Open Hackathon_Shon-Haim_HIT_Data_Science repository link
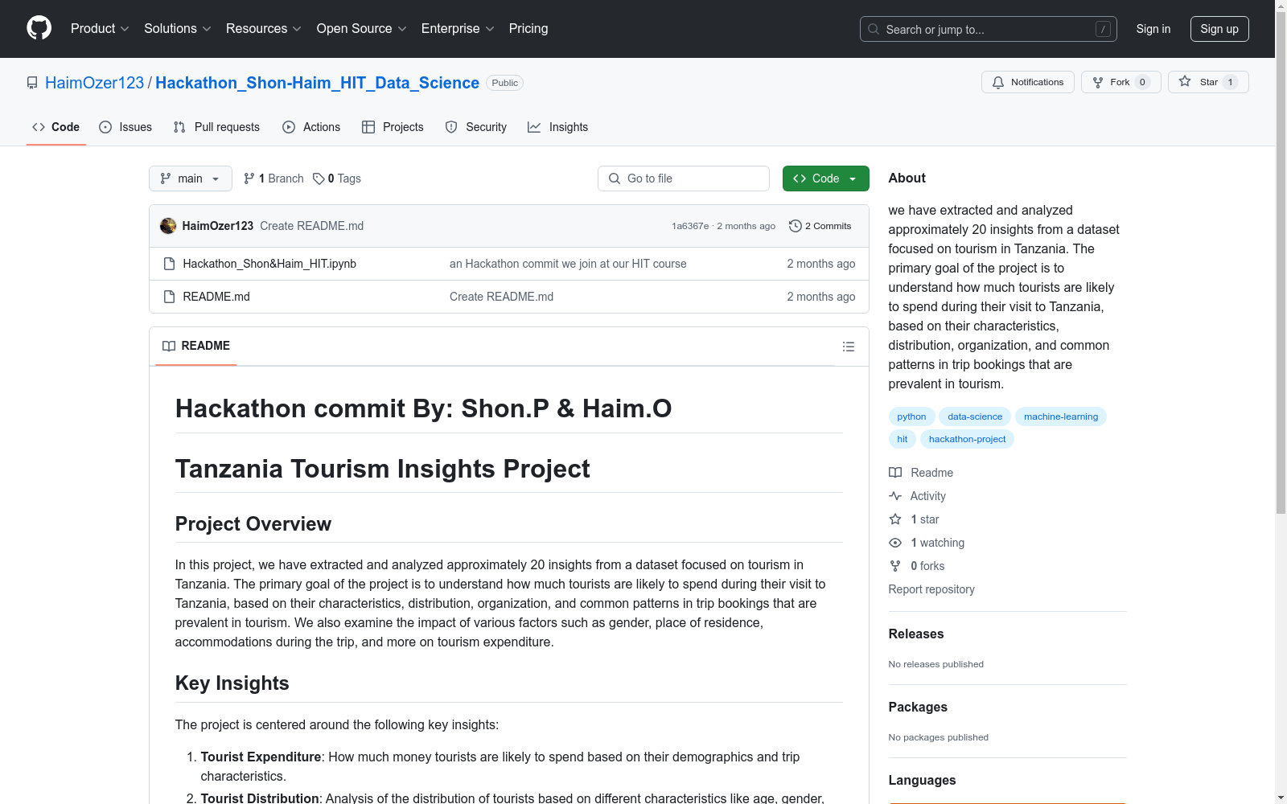 (x=317, y=83)
